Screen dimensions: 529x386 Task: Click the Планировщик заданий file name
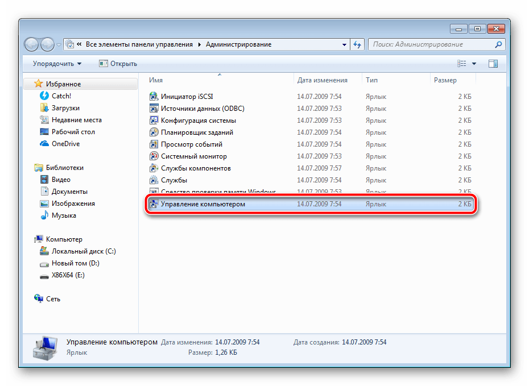coord(197,132)
